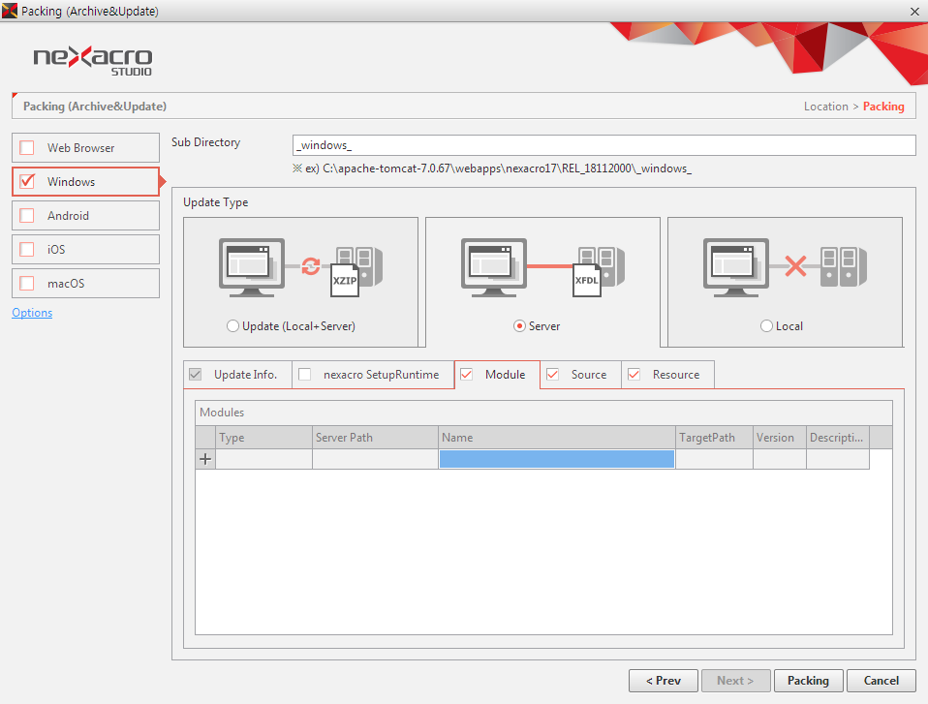
Task: Close the Packing dialog window
Action: (914, 11)
